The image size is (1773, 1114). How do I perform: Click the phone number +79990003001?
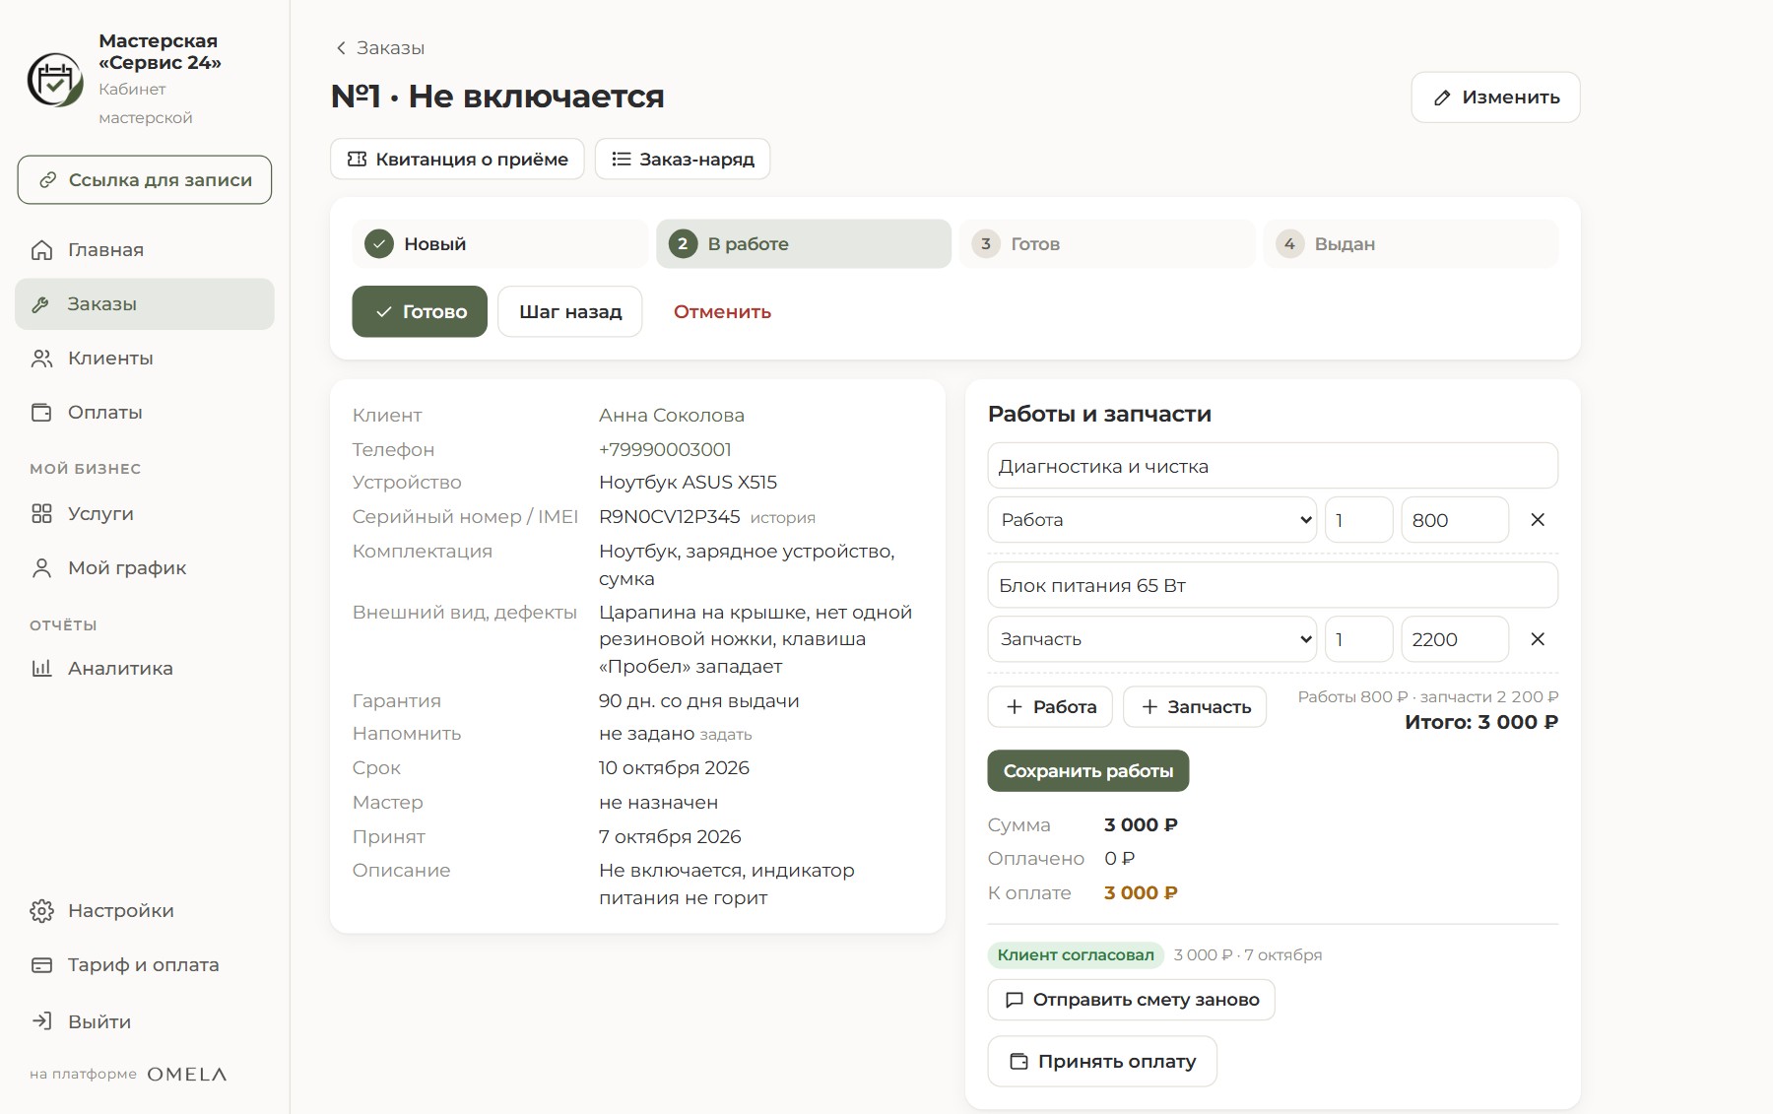[665, 450]
